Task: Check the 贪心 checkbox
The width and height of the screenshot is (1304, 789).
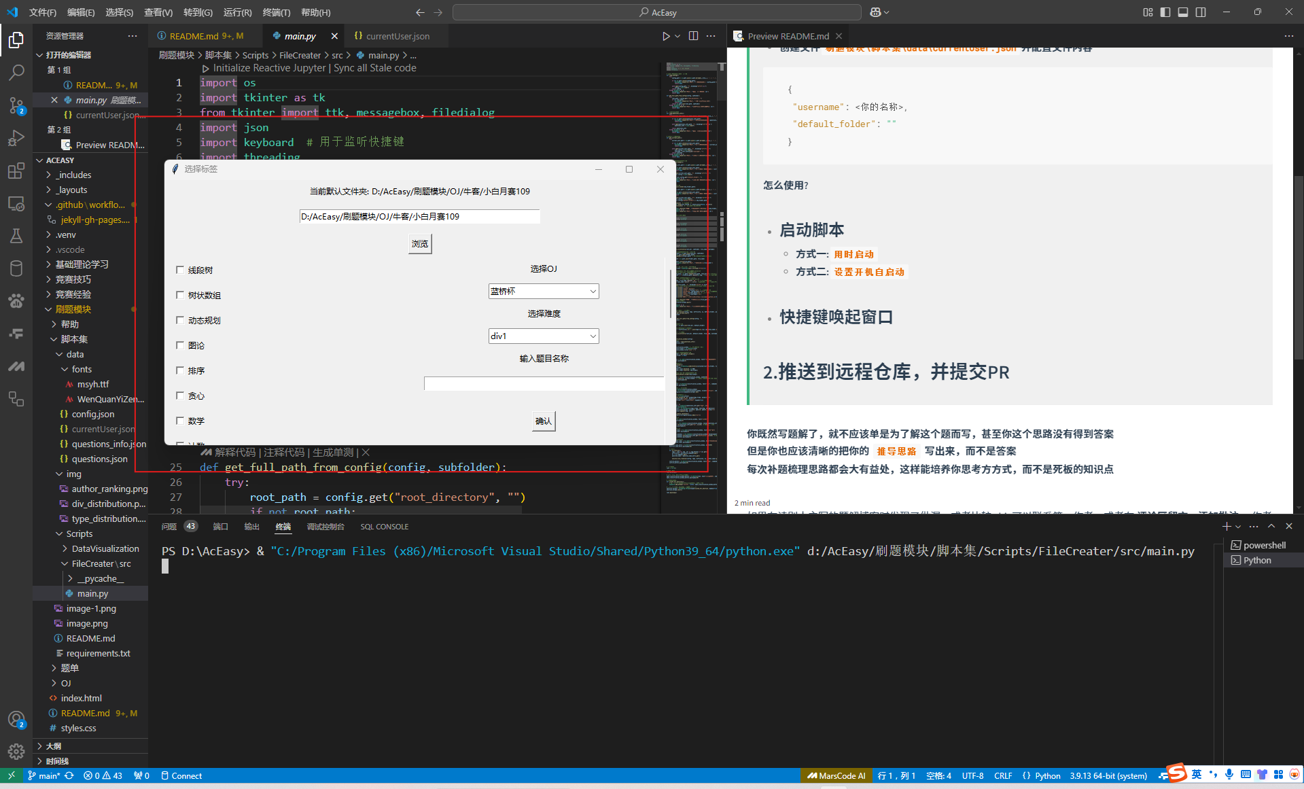Action: pos(180,396)
